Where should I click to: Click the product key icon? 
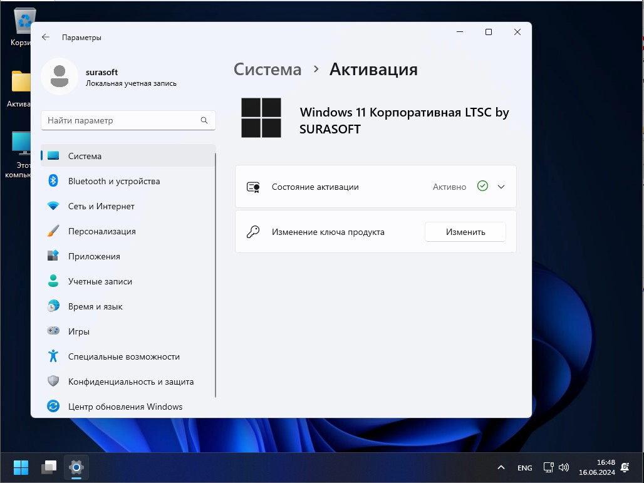(x=253, y=232)
